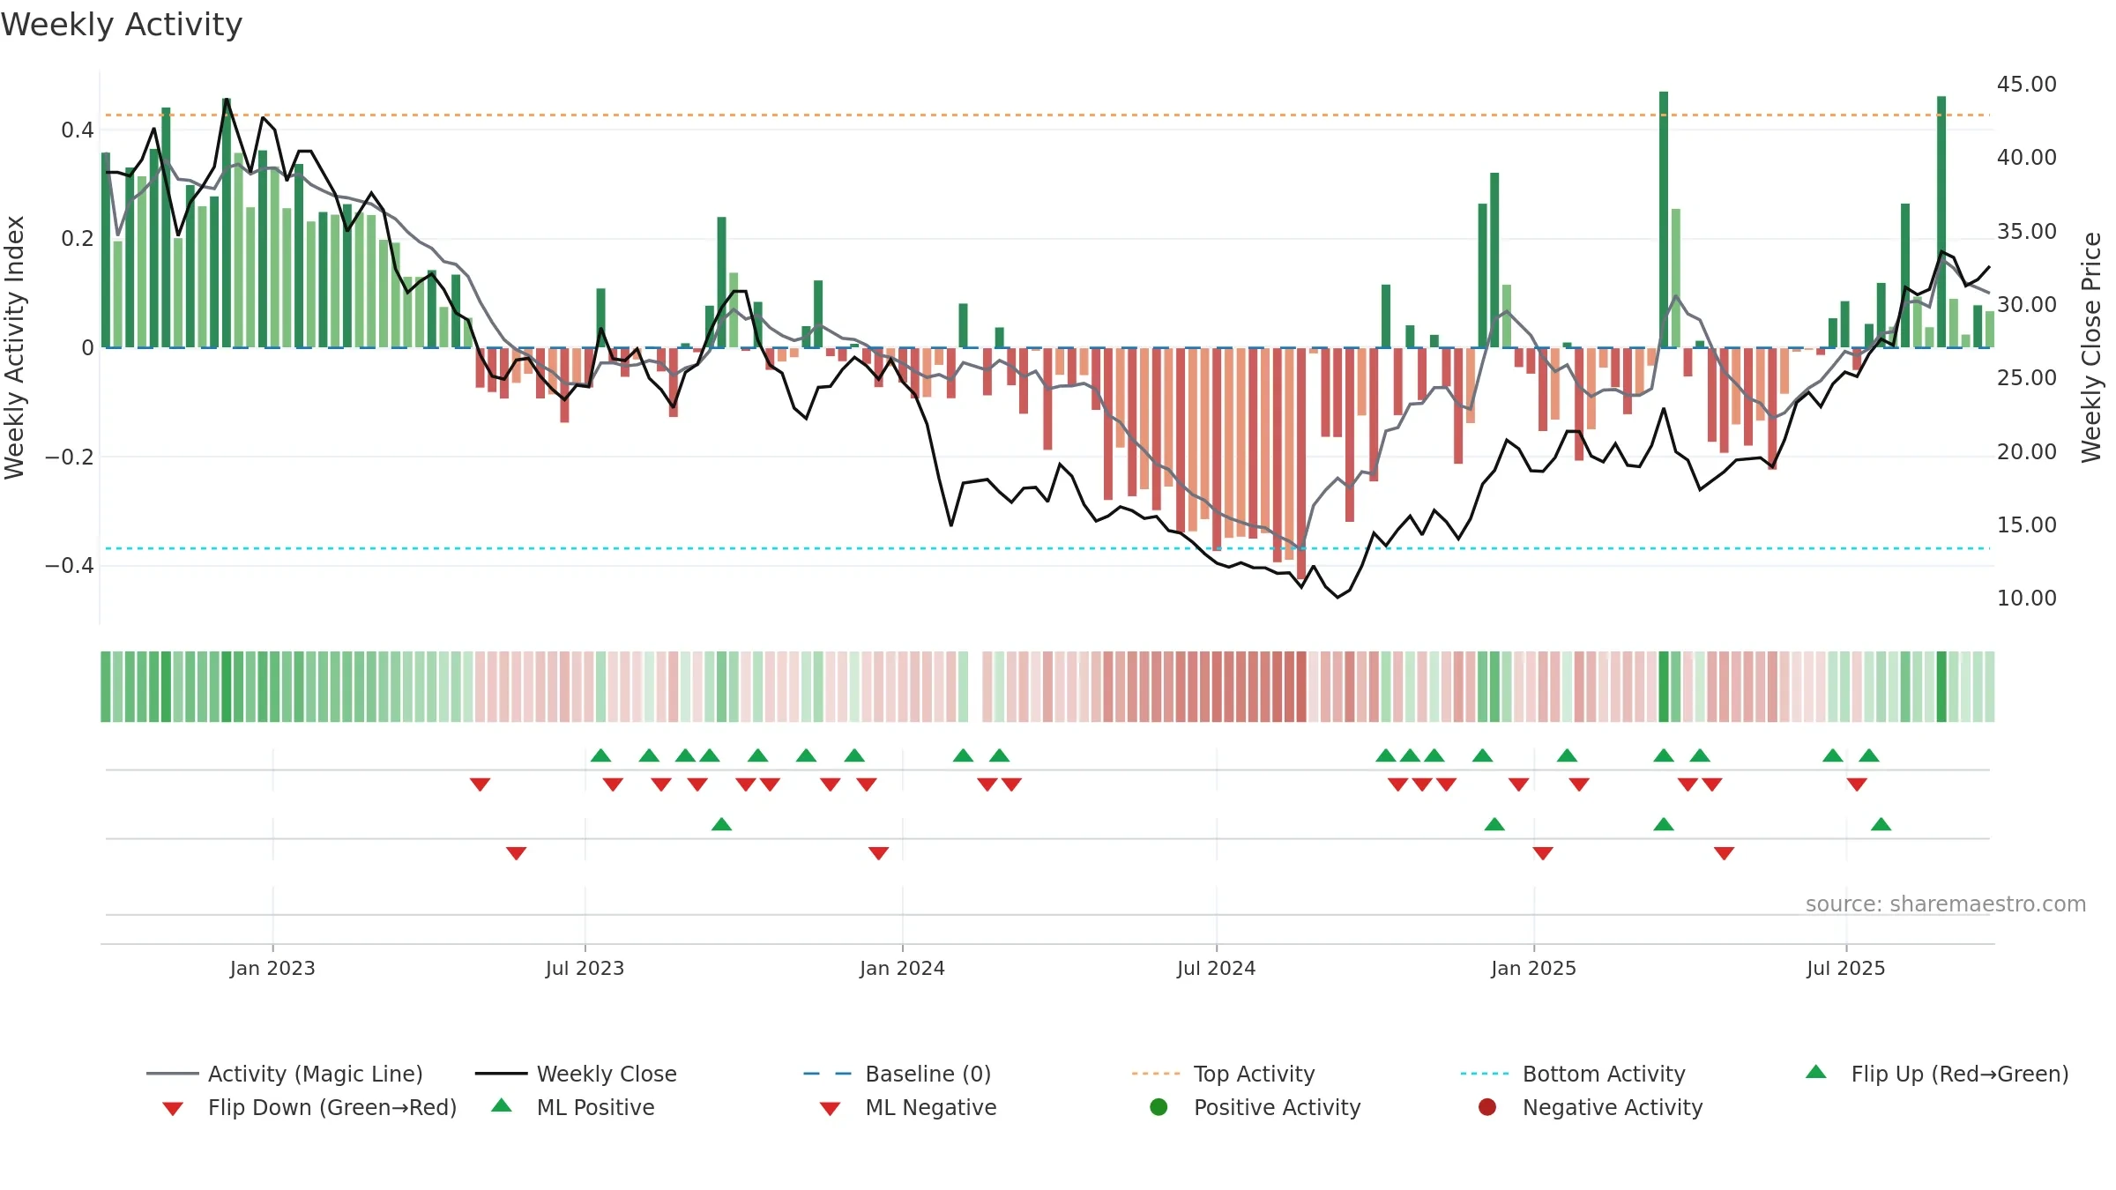Toggle the Baseline (0) legend entry
The height and width of the screenshot is (1190, 2116).
click(898, 1074)
